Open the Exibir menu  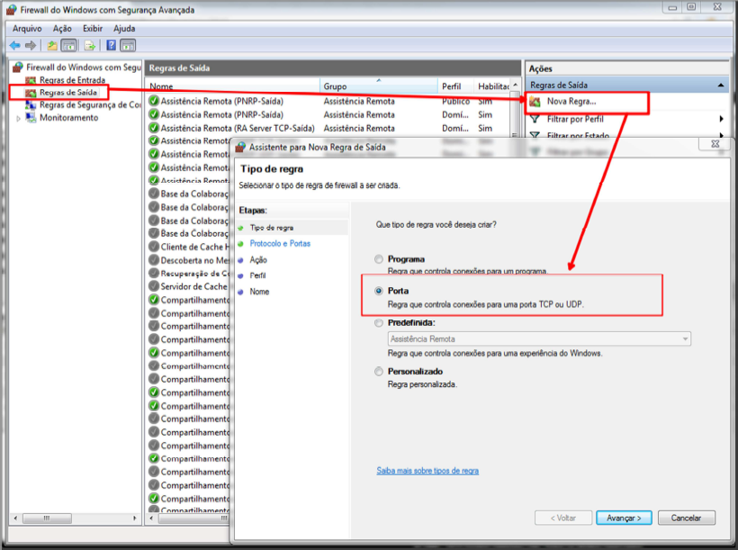tap(93, 28)
